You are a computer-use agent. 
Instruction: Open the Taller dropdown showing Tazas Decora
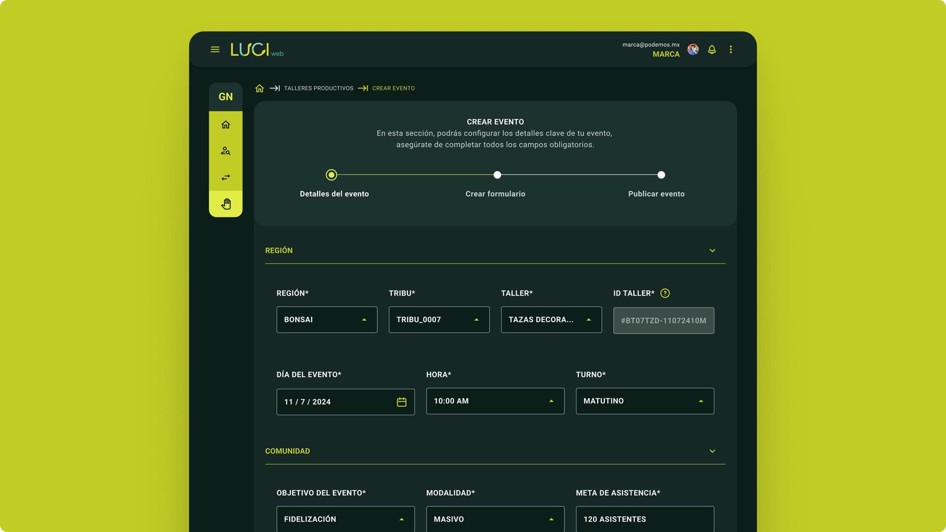[x=552, y=320]
